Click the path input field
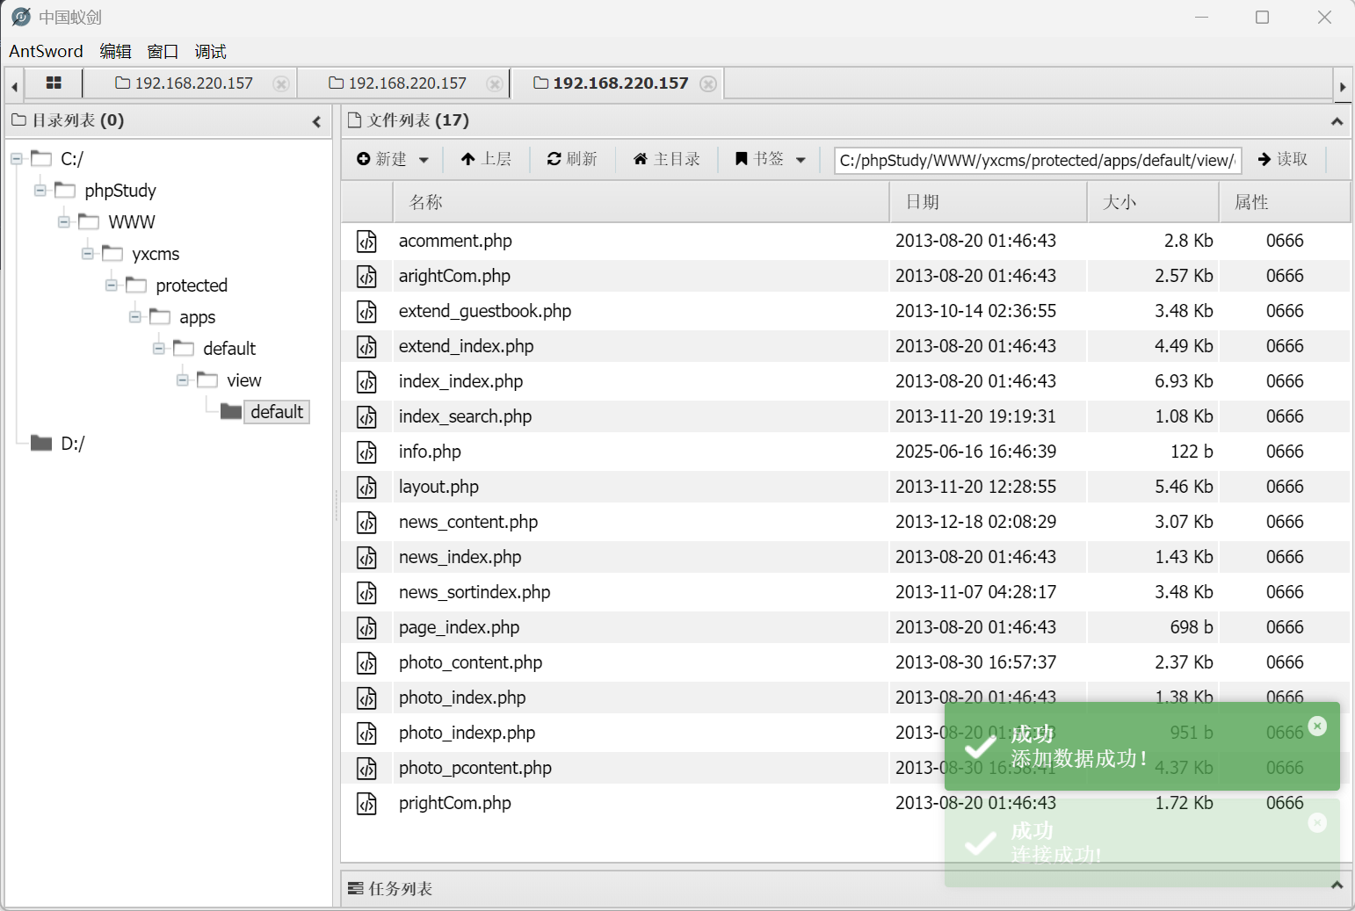This screenshot has width=1355, height=911. tap(1037, 160)
